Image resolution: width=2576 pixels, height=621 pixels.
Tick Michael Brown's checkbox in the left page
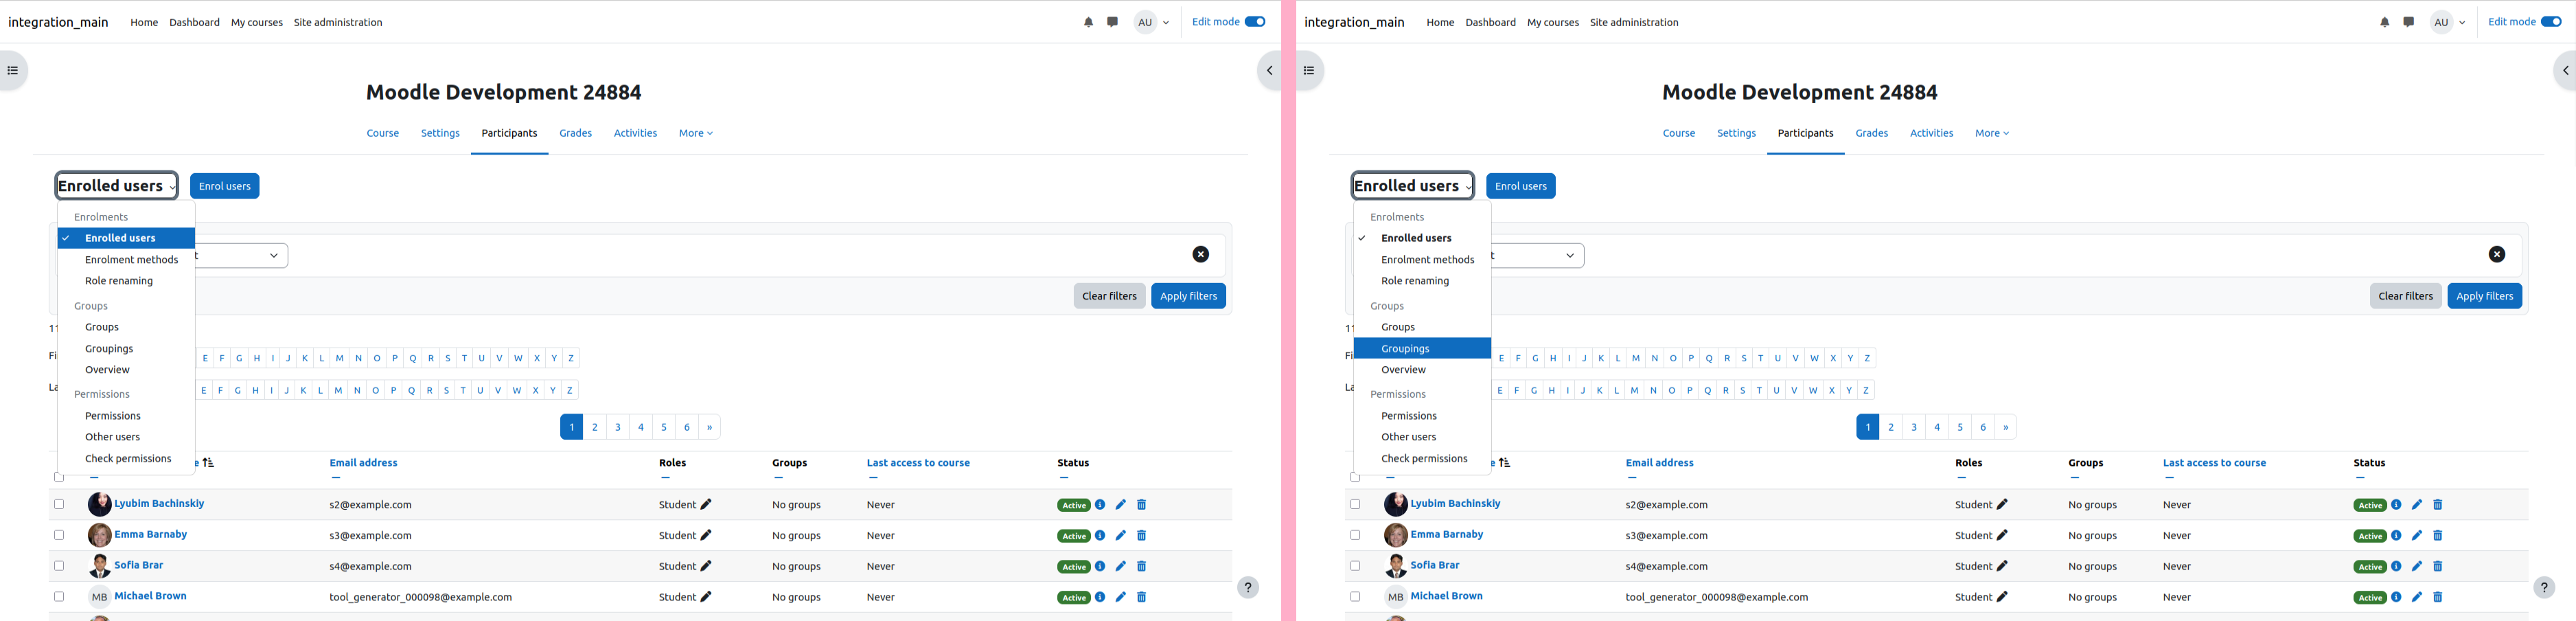tap(59, 598)
